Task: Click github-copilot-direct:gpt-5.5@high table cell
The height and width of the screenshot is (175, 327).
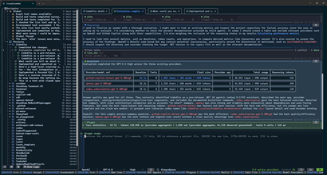Action: tap(108, 78)
